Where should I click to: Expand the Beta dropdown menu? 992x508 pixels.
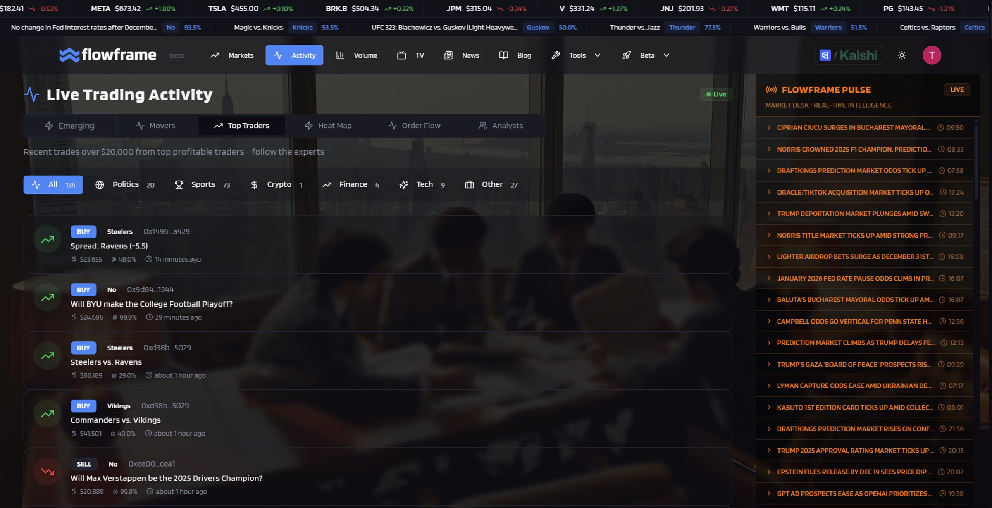pyautogui.click(x=646, y=55)
